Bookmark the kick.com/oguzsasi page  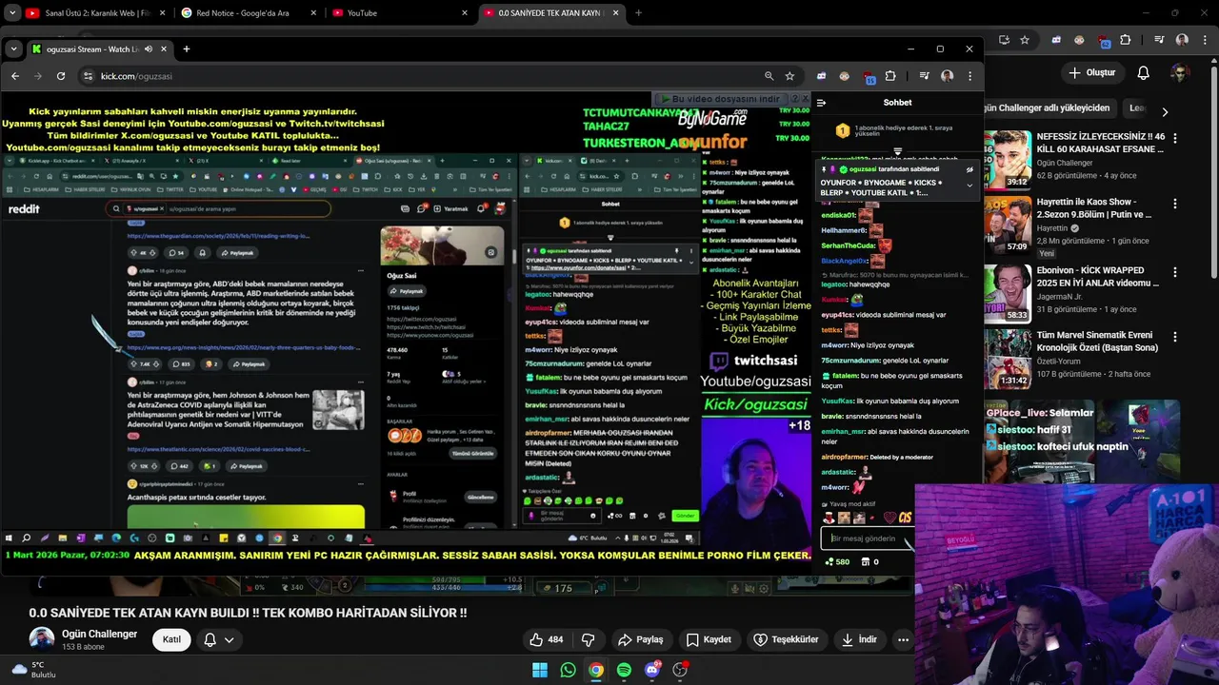(x=789, y=76)
